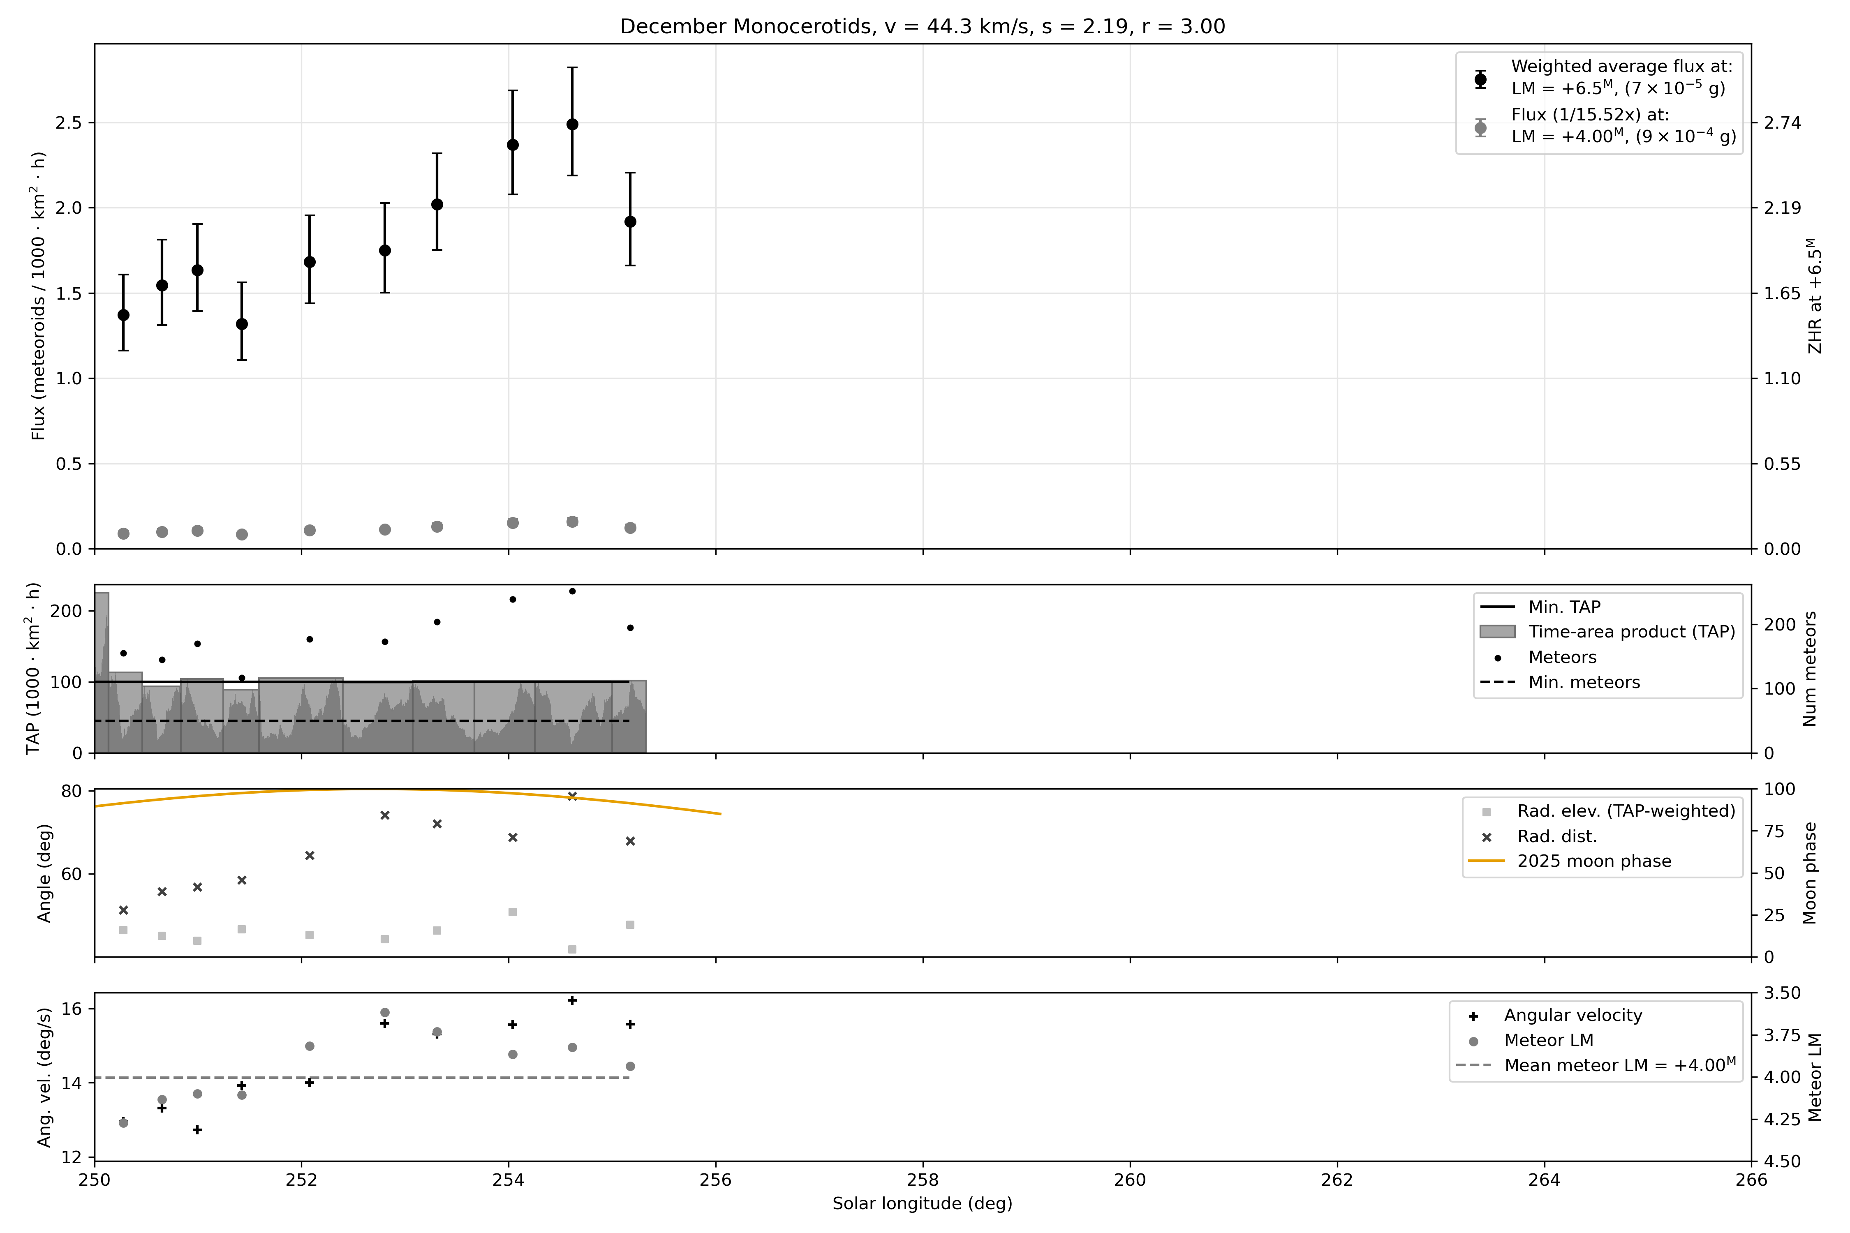The width and height of the screenshot is (1850, 1233).
Task: Click the Weighted average flux legend marker
Action: click(1480, 79)
